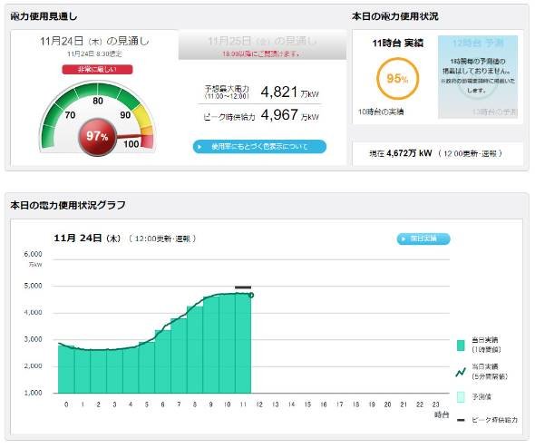The width and height of the screenshot is (535, 448).
Task: Click the hour 9 bar in the graph
Action: tap(211, 345)
